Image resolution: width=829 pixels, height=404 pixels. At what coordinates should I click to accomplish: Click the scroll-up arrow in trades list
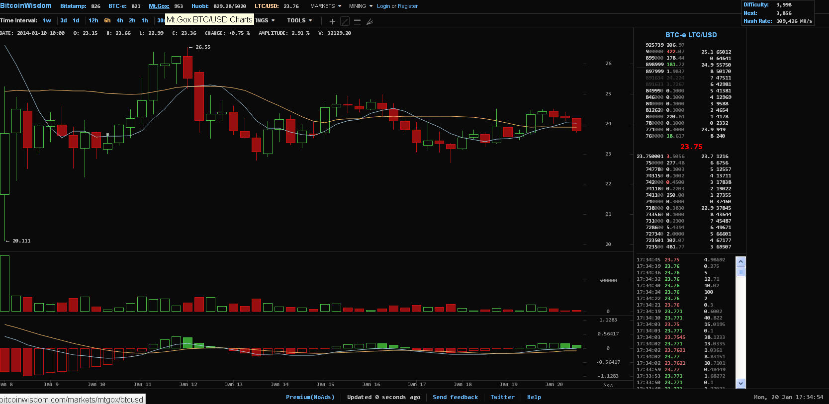pos(740,261)
